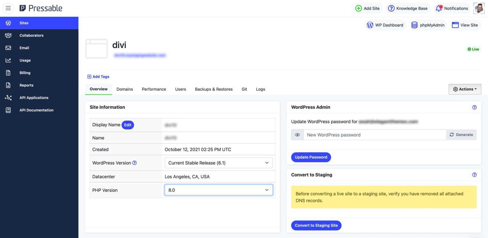Open the hamburger menu to collapse sidebar

[x=8, y=8]
